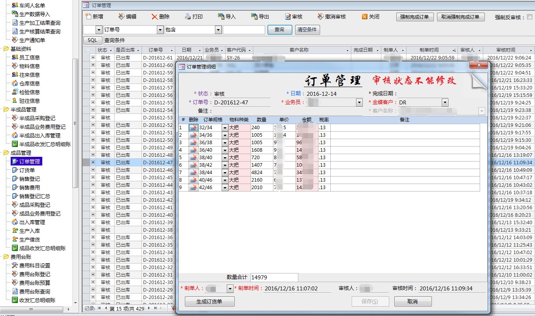
Task: Click the 撤消审核 undo-audit toolbar icon
Action: point(321,17)
